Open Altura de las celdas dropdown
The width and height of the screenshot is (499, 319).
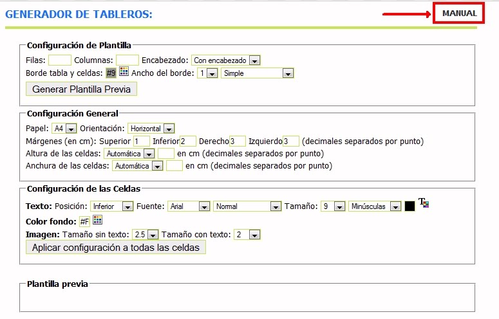[129, 154]
